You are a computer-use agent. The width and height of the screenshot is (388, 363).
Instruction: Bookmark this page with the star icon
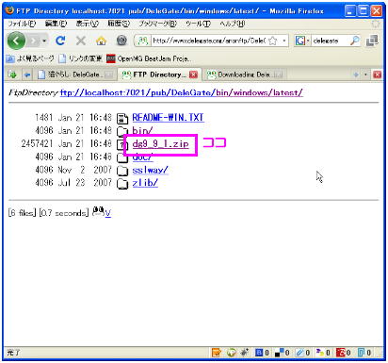(273, 41)
